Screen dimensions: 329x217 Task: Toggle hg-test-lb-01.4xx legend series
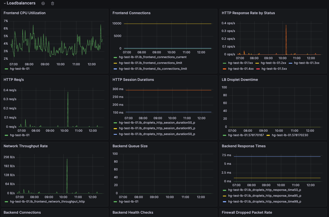coord(241,69)
